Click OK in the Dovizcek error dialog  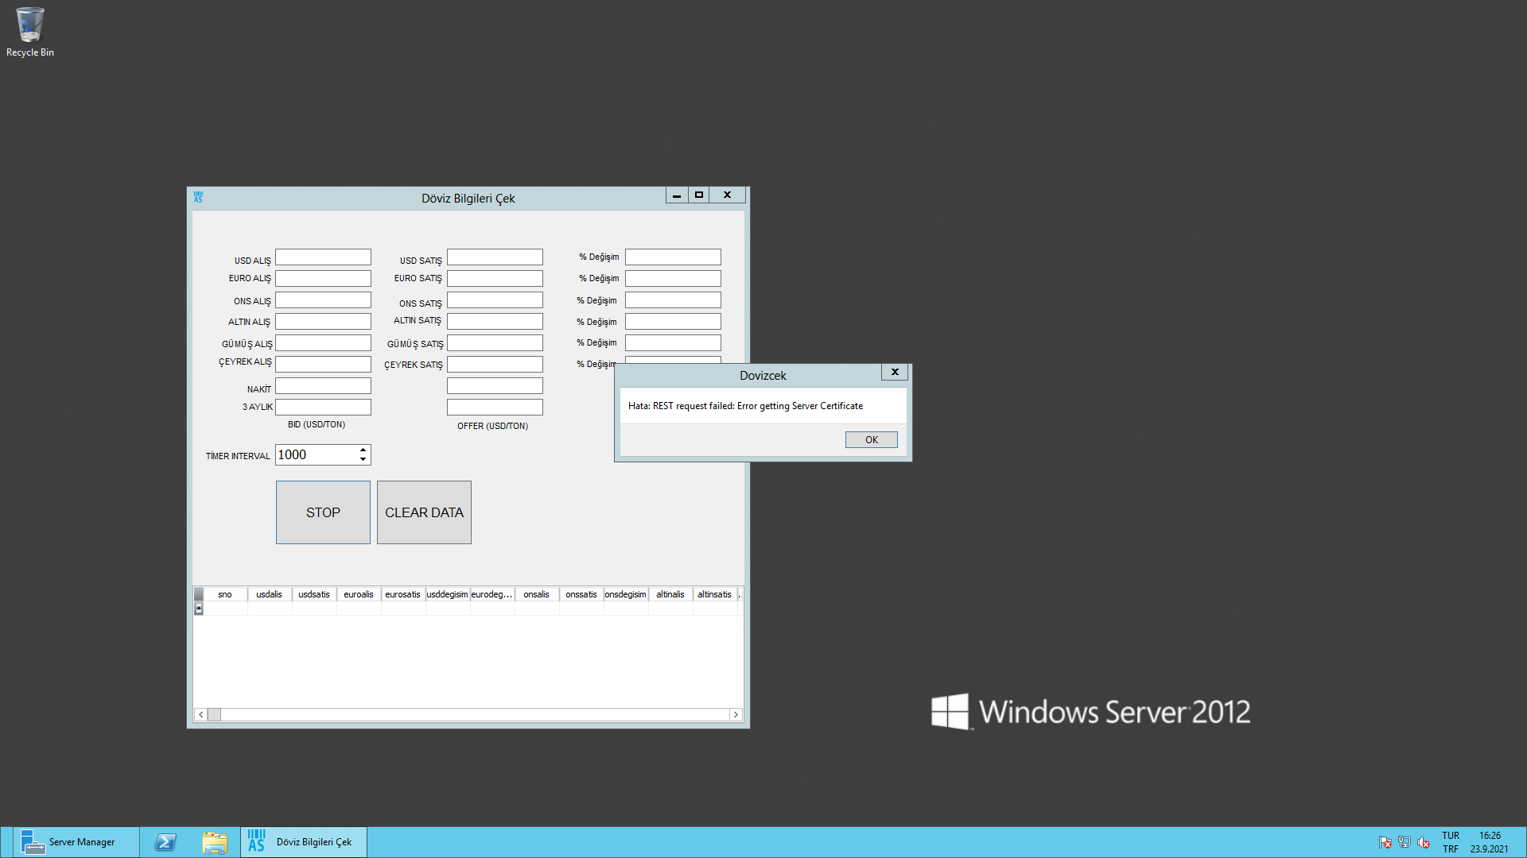pyautogui.click(x=871, y=439)
